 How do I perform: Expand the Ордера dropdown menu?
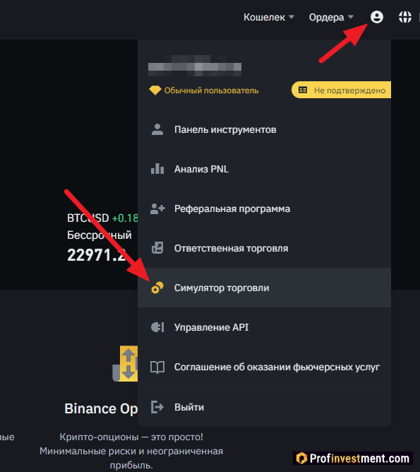[x=331, y=17]
